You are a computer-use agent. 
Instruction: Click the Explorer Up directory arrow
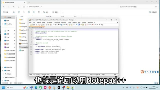13,7
